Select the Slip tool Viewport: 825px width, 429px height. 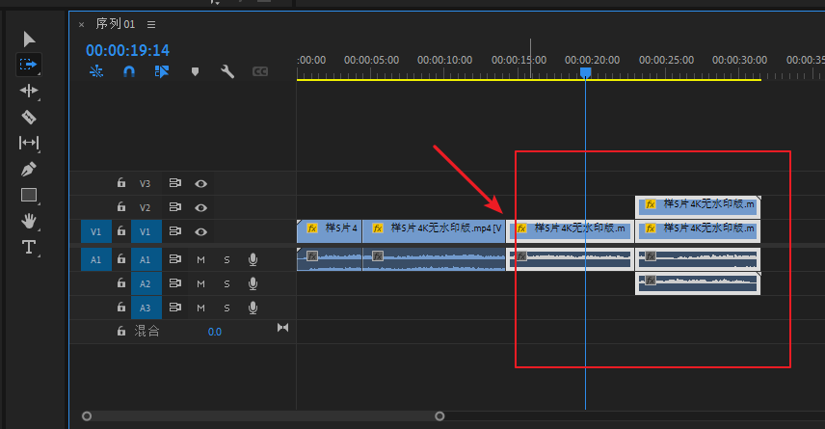tap(29, 143)
